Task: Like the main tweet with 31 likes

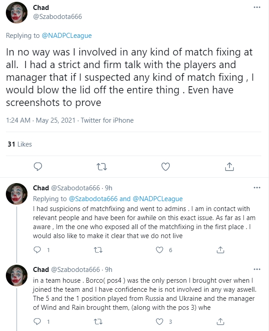Action: pos(166,167)
